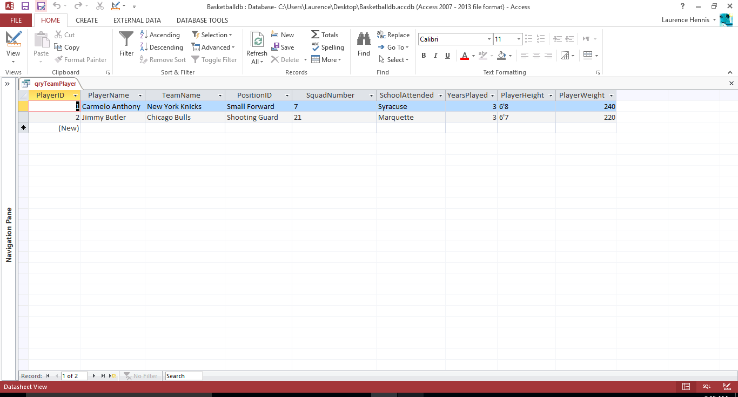Click the Replace command
Viewport: 738px width, 397px height.
click(393, 35)
